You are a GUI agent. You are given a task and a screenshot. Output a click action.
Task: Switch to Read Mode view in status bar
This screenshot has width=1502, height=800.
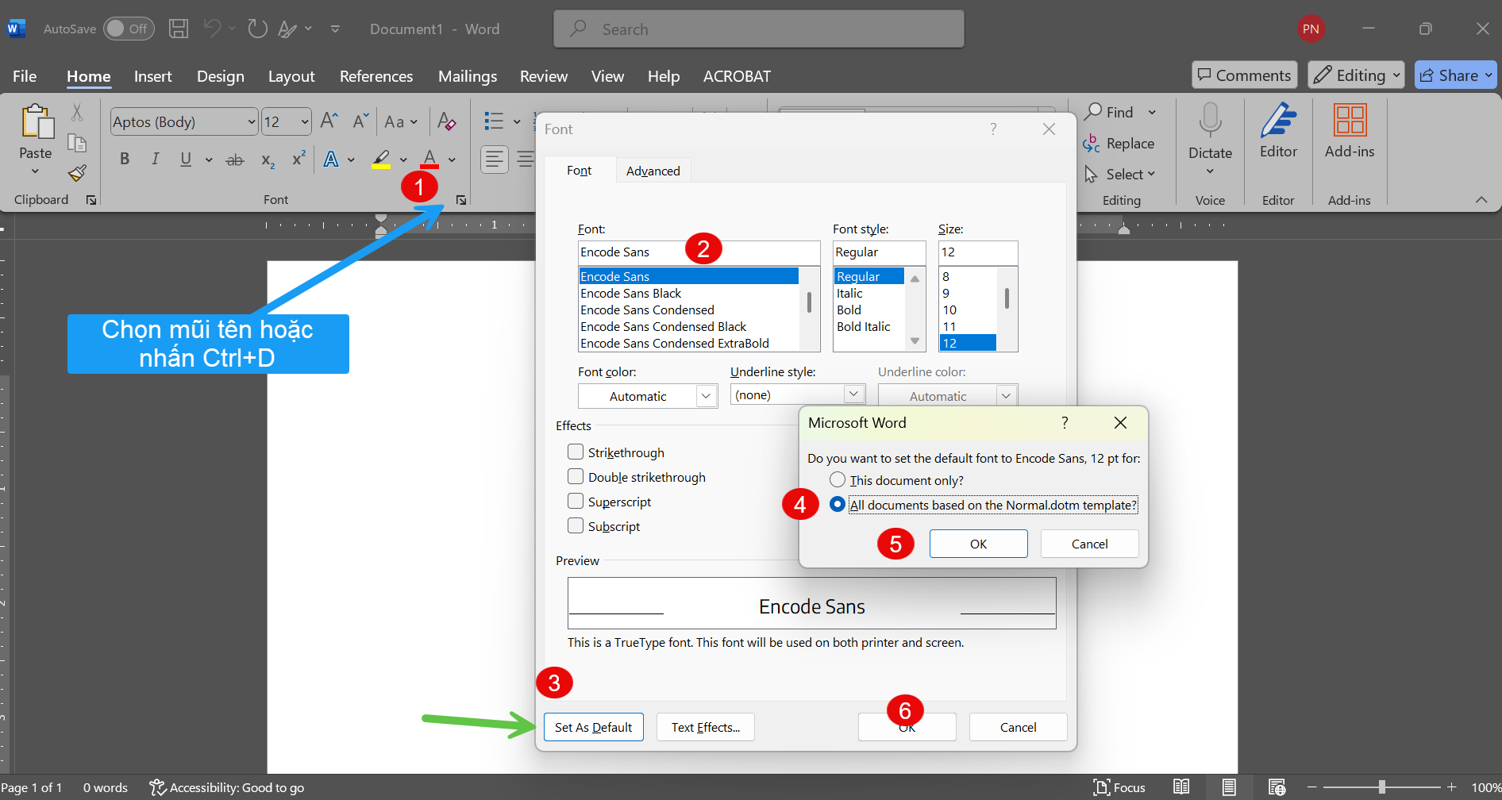1181,787
